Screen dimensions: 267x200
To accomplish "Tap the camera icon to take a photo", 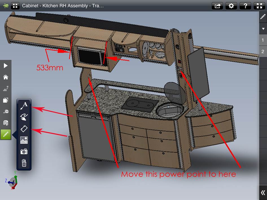I will [x=24, y=152].
